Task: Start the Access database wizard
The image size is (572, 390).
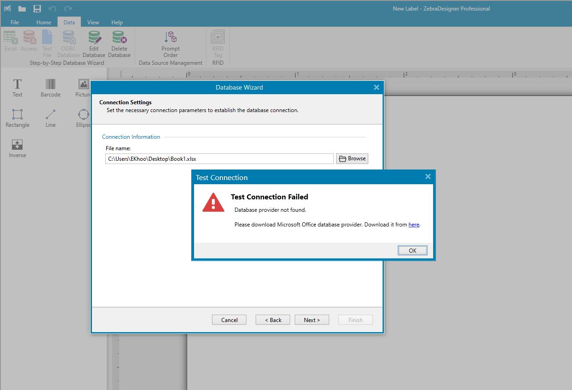Action: click(x=29, y=41)
